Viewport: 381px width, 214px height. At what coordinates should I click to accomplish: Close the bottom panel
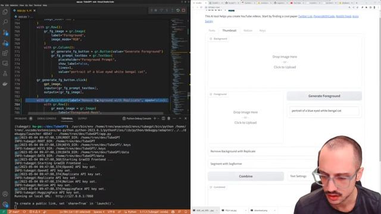coord(185,118)
